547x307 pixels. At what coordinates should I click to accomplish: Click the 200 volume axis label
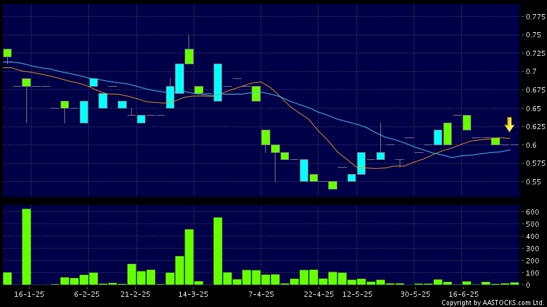[533, 261]
